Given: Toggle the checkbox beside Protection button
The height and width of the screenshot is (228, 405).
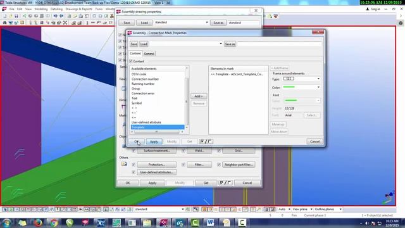Looking at the screenshot, I should pos(134,165).
